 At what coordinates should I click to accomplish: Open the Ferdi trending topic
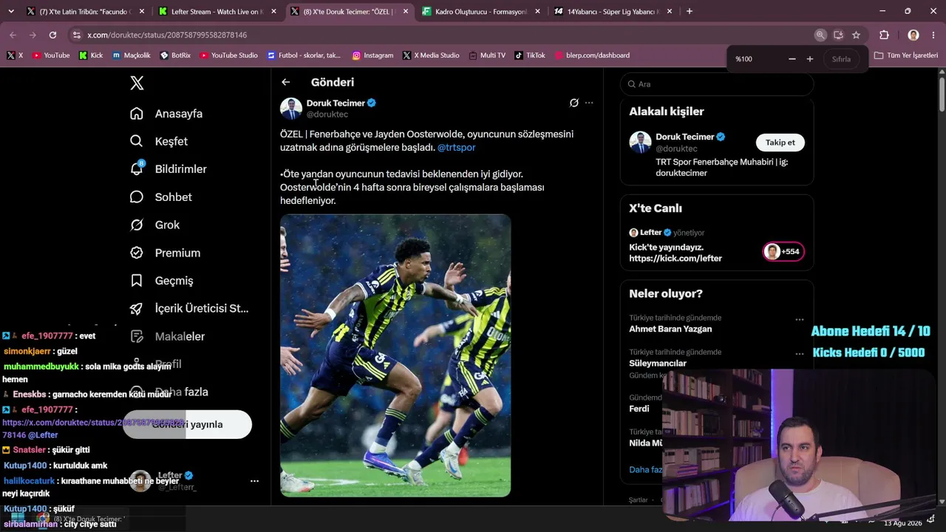639,409
